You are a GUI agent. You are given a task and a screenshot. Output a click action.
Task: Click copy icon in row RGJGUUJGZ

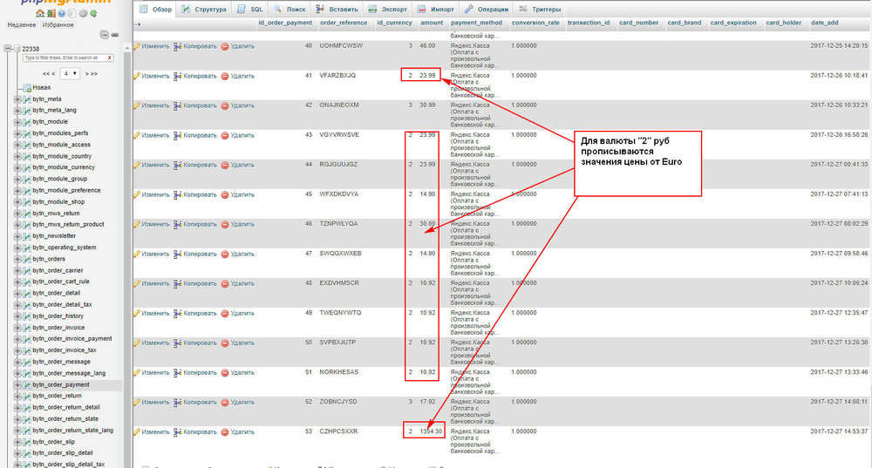177,165
